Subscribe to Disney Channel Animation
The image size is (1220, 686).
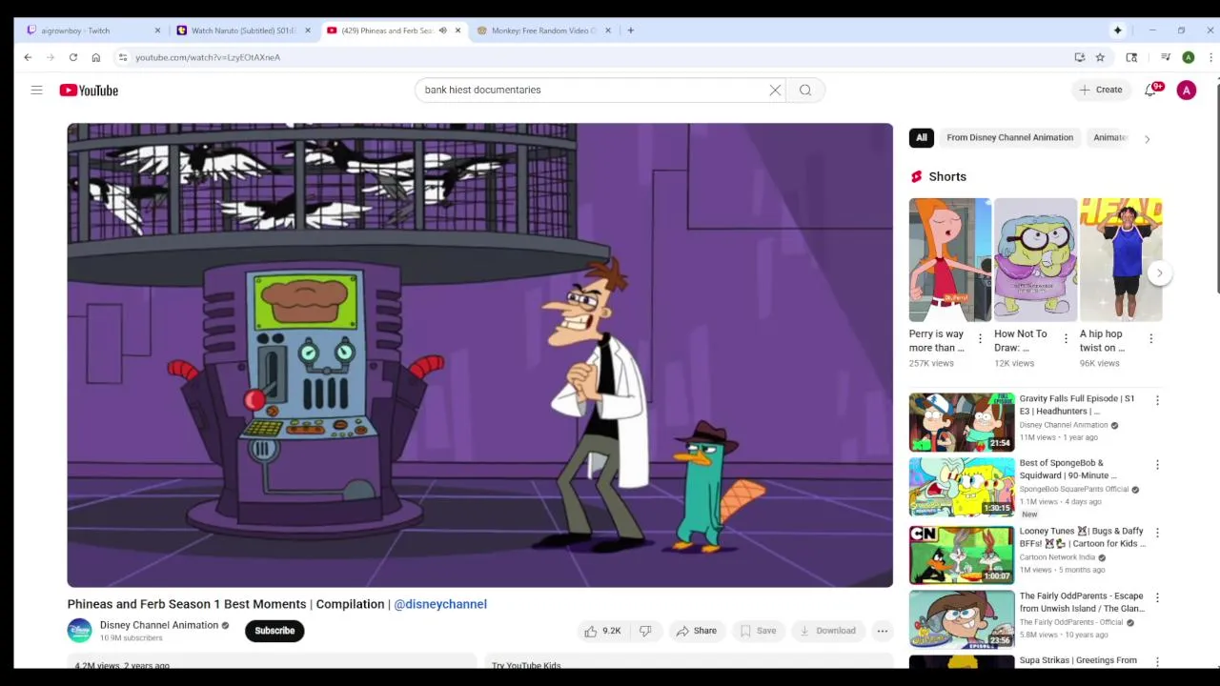(274, 631)
